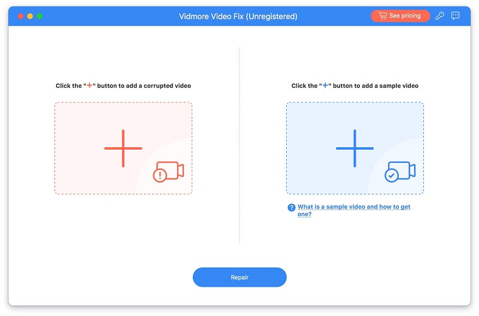Click the small blue plus in sample video instruction

coord(325,86)
